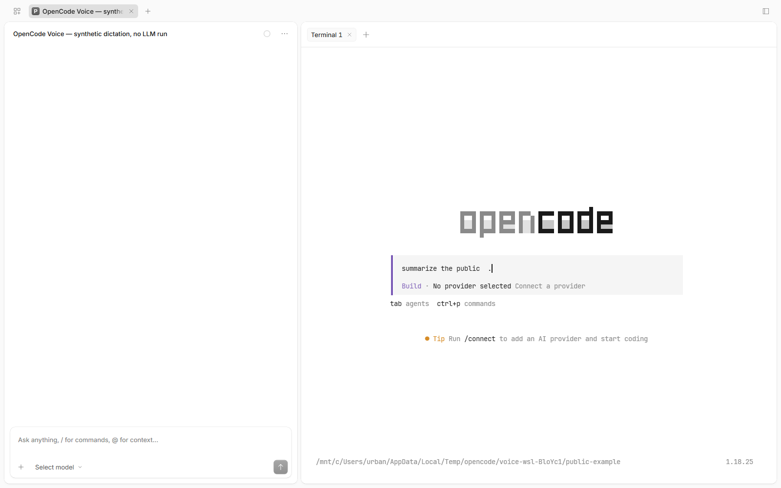Close the OpenCode Voice tab
The height and width of the screenshot is (488, 781).
click(x=131, y=11)
